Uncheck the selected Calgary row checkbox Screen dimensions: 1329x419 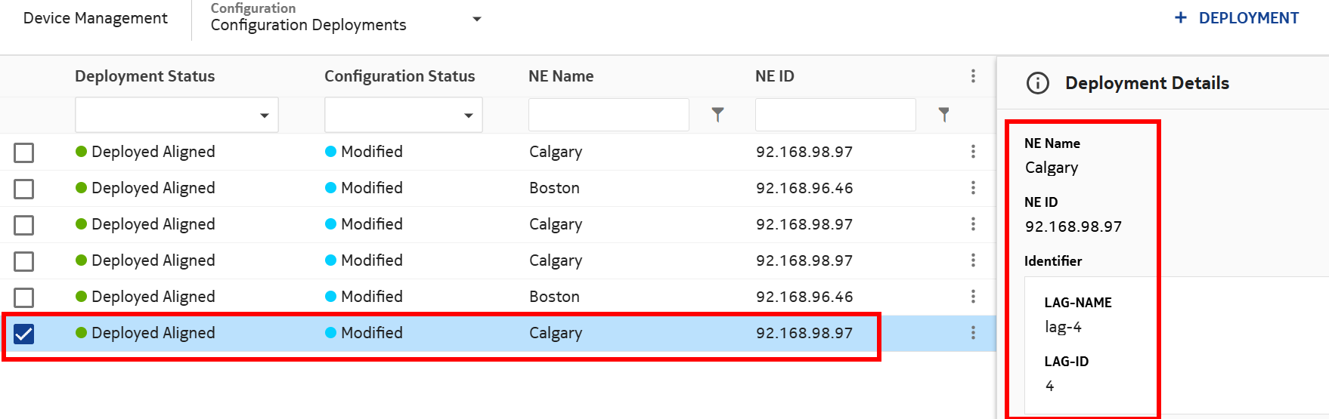24,334
